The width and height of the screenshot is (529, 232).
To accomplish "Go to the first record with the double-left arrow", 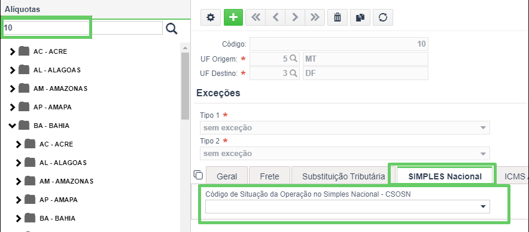I will point(256,17).
